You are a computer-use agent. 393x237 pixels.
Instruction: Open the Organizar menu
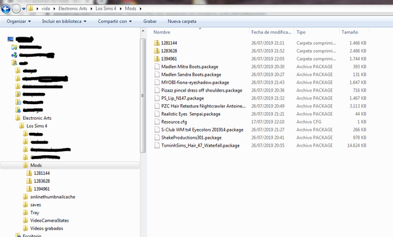19,22
